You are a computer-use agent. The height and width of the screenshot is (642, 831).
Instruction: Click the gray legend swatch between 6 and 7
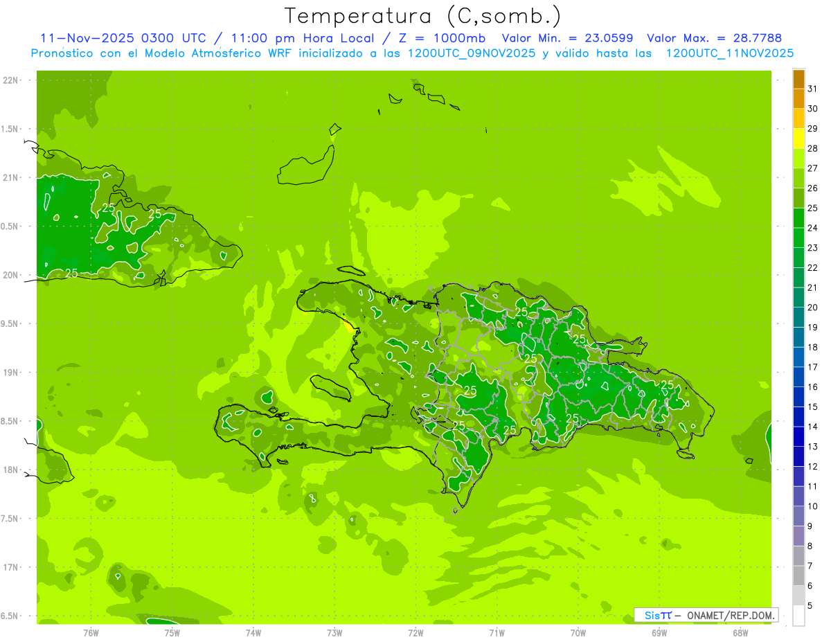pyautogui.click(x=798, y=576)
